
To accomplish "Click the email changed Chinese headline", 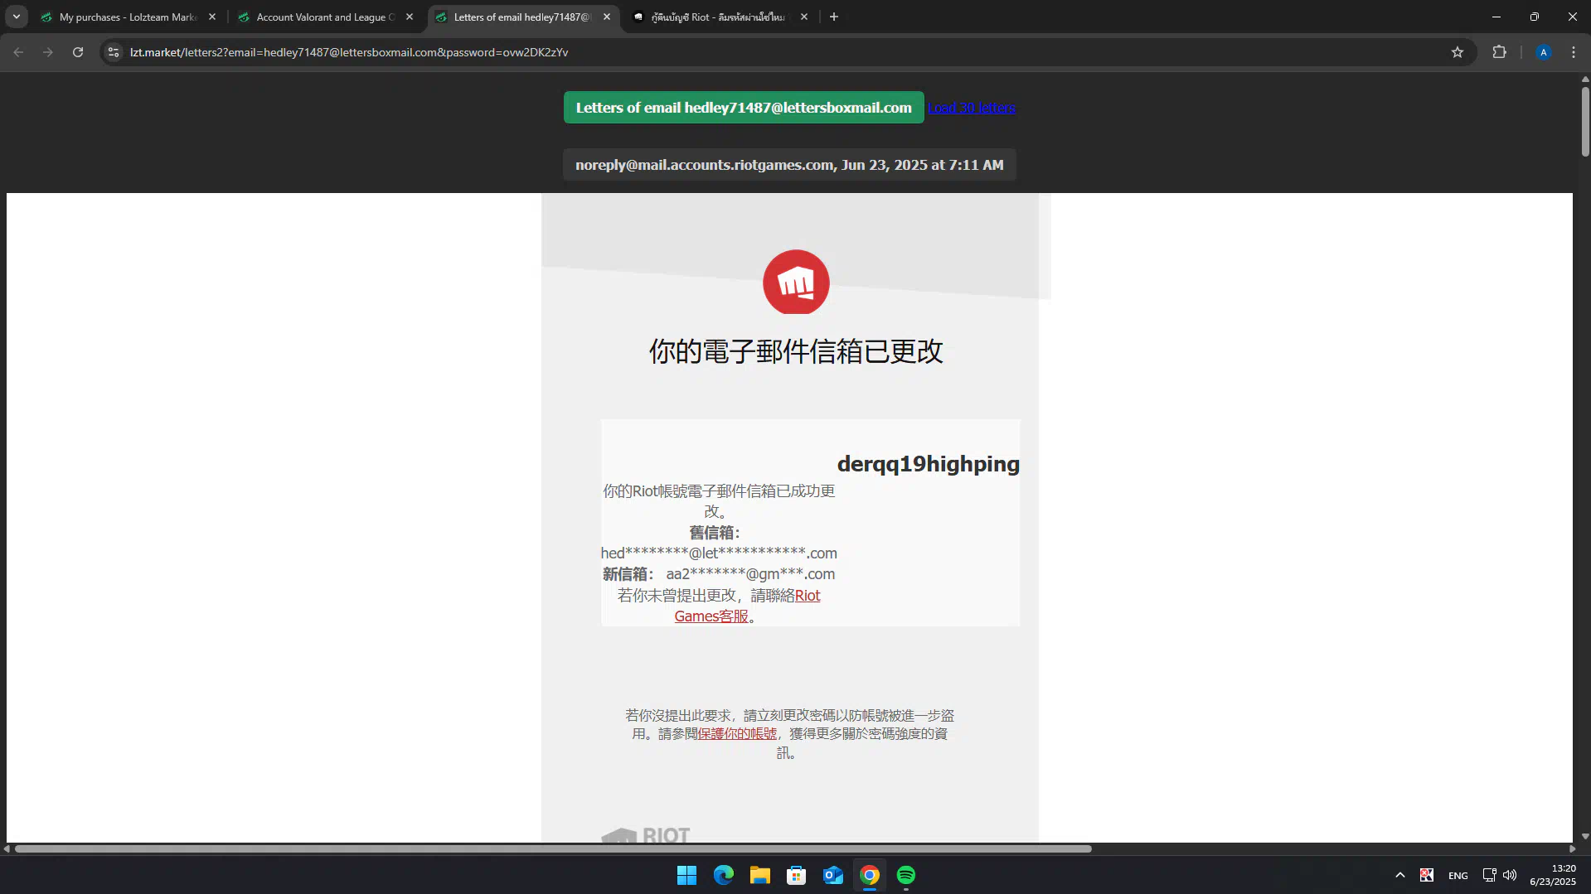I will point(796,351).
